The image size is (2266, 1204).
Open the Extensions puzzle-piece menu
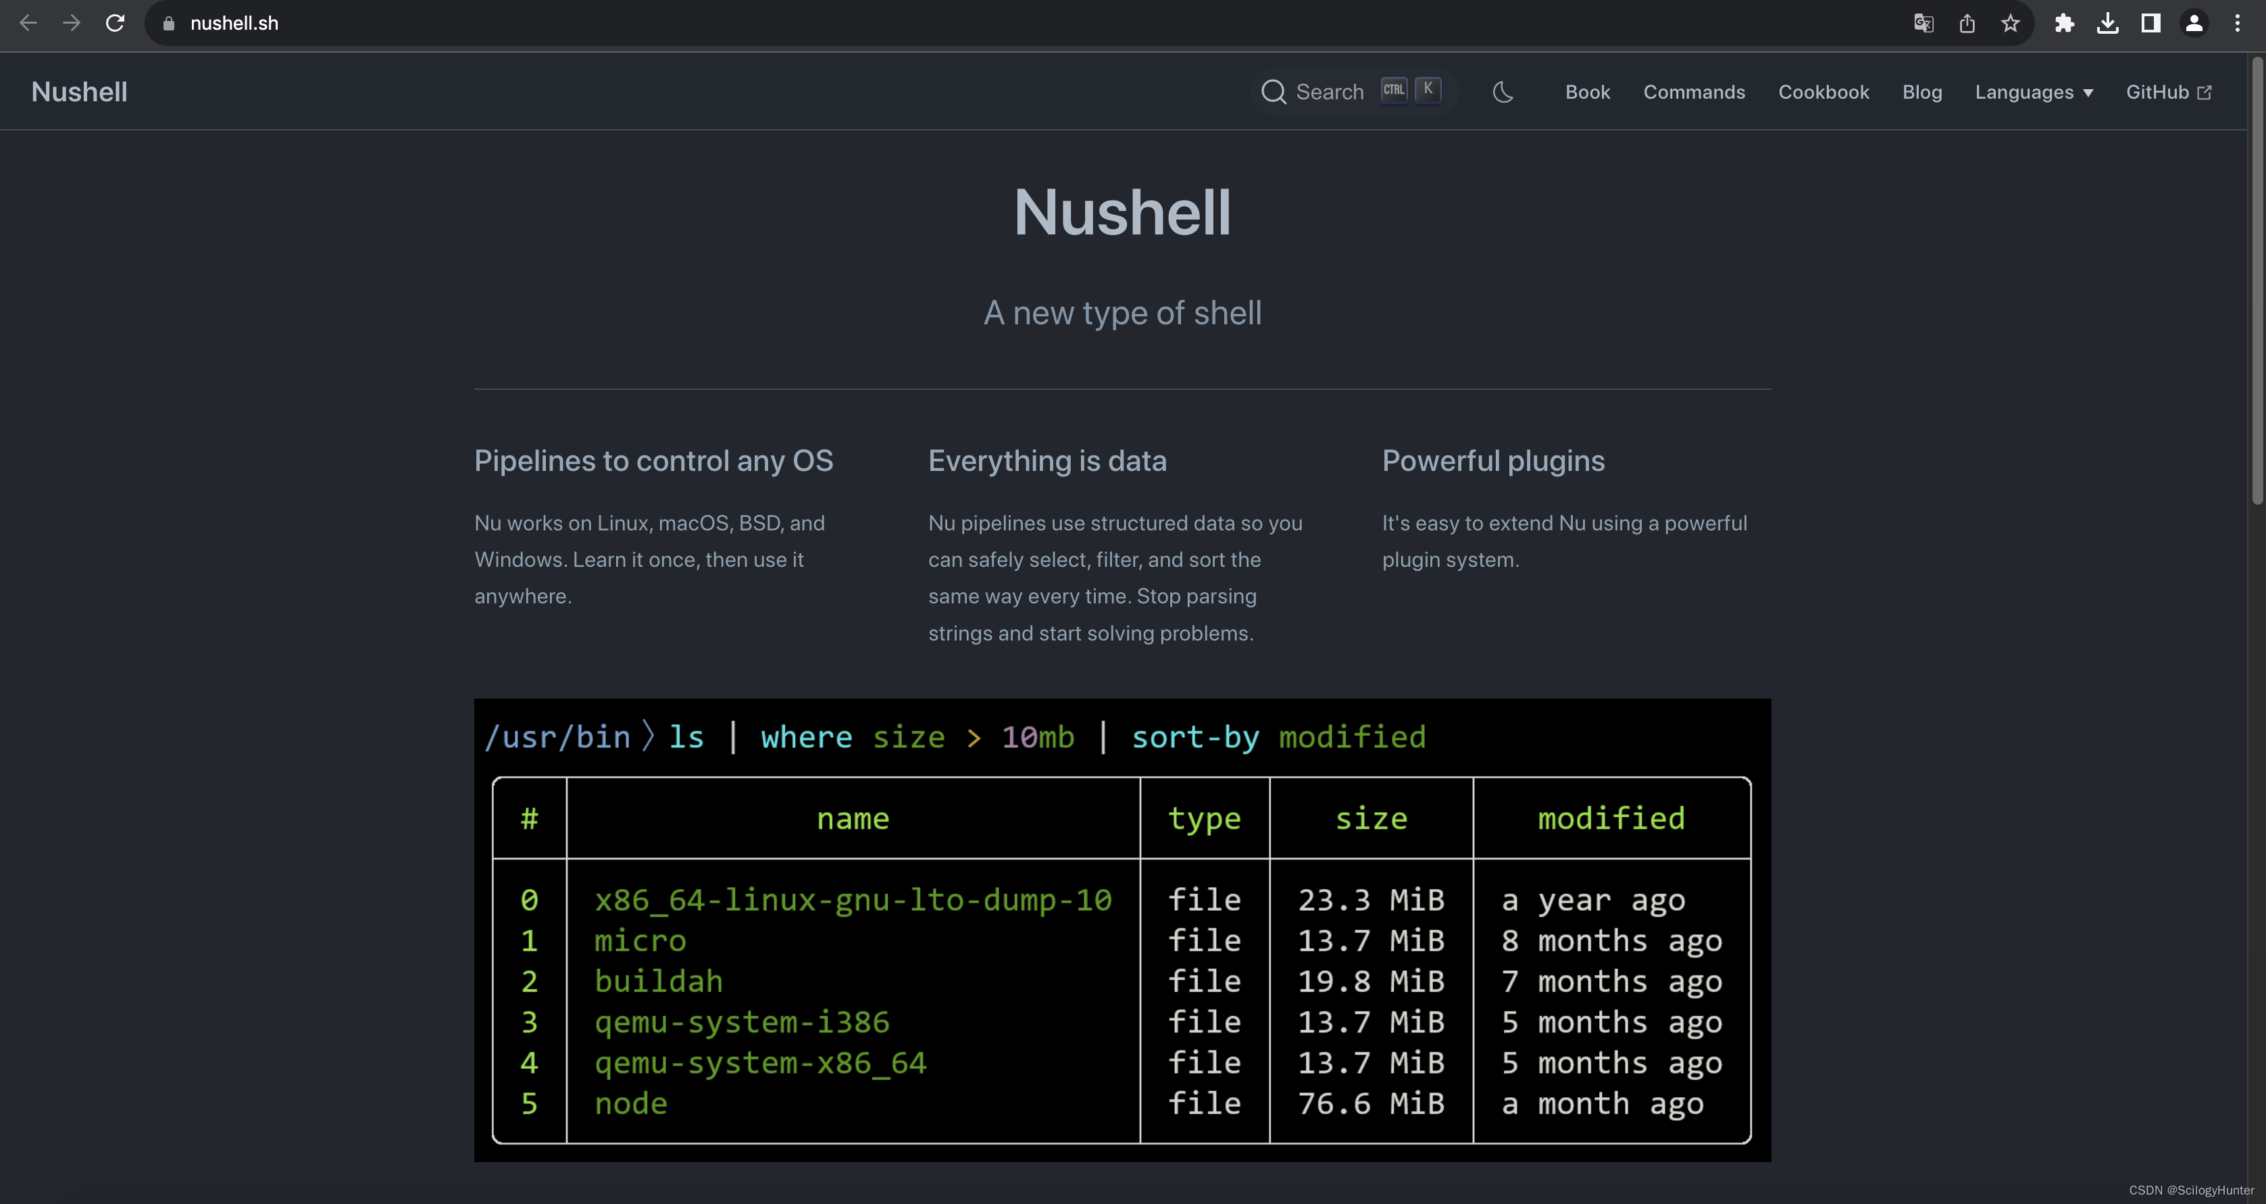(2064, 23)
